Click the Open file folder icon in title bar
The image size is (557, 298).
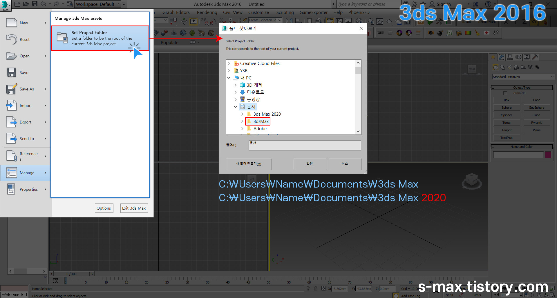26,4
